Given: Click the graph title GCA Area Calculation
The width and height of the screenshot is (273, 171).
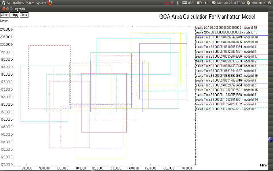Looking at the screenshot, I should point(207,17).
